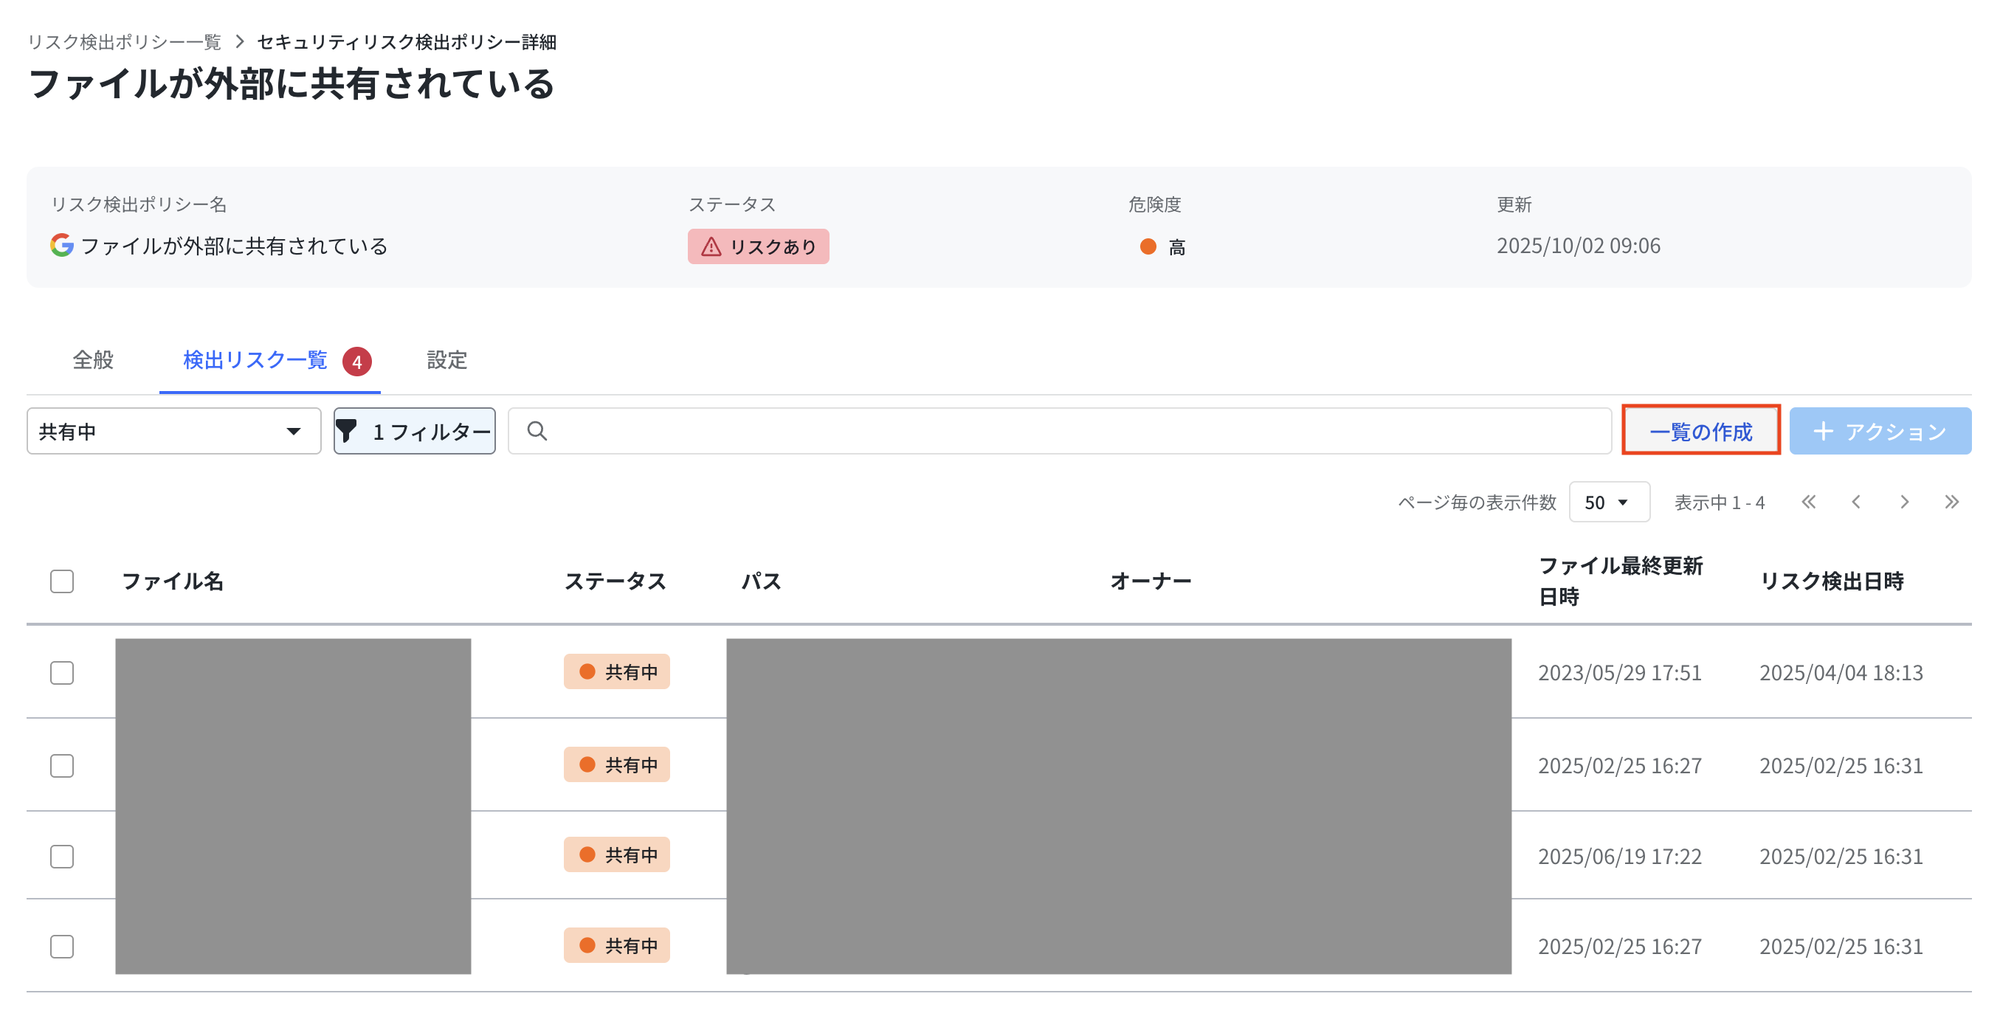Check the row detected 2025/04/04 18:13
The width and height of the screenshot is (2000, 1033).
[62, 672]
